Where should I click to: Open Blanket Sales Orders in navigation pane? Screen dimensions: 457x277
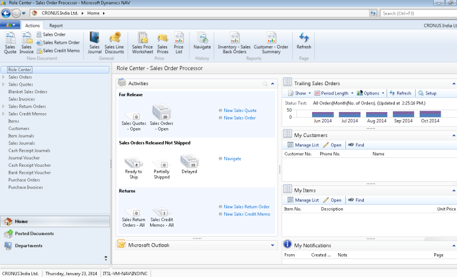(x=28, y=92)
